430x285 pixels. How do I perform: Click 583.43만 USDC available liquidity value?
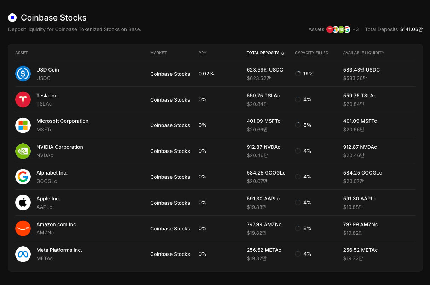point(361,70)
